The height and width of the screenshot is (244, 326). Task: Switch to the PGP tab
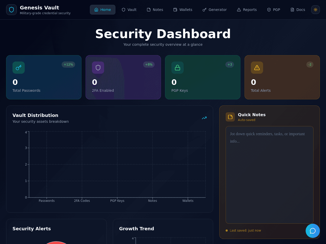click(274, 10)
